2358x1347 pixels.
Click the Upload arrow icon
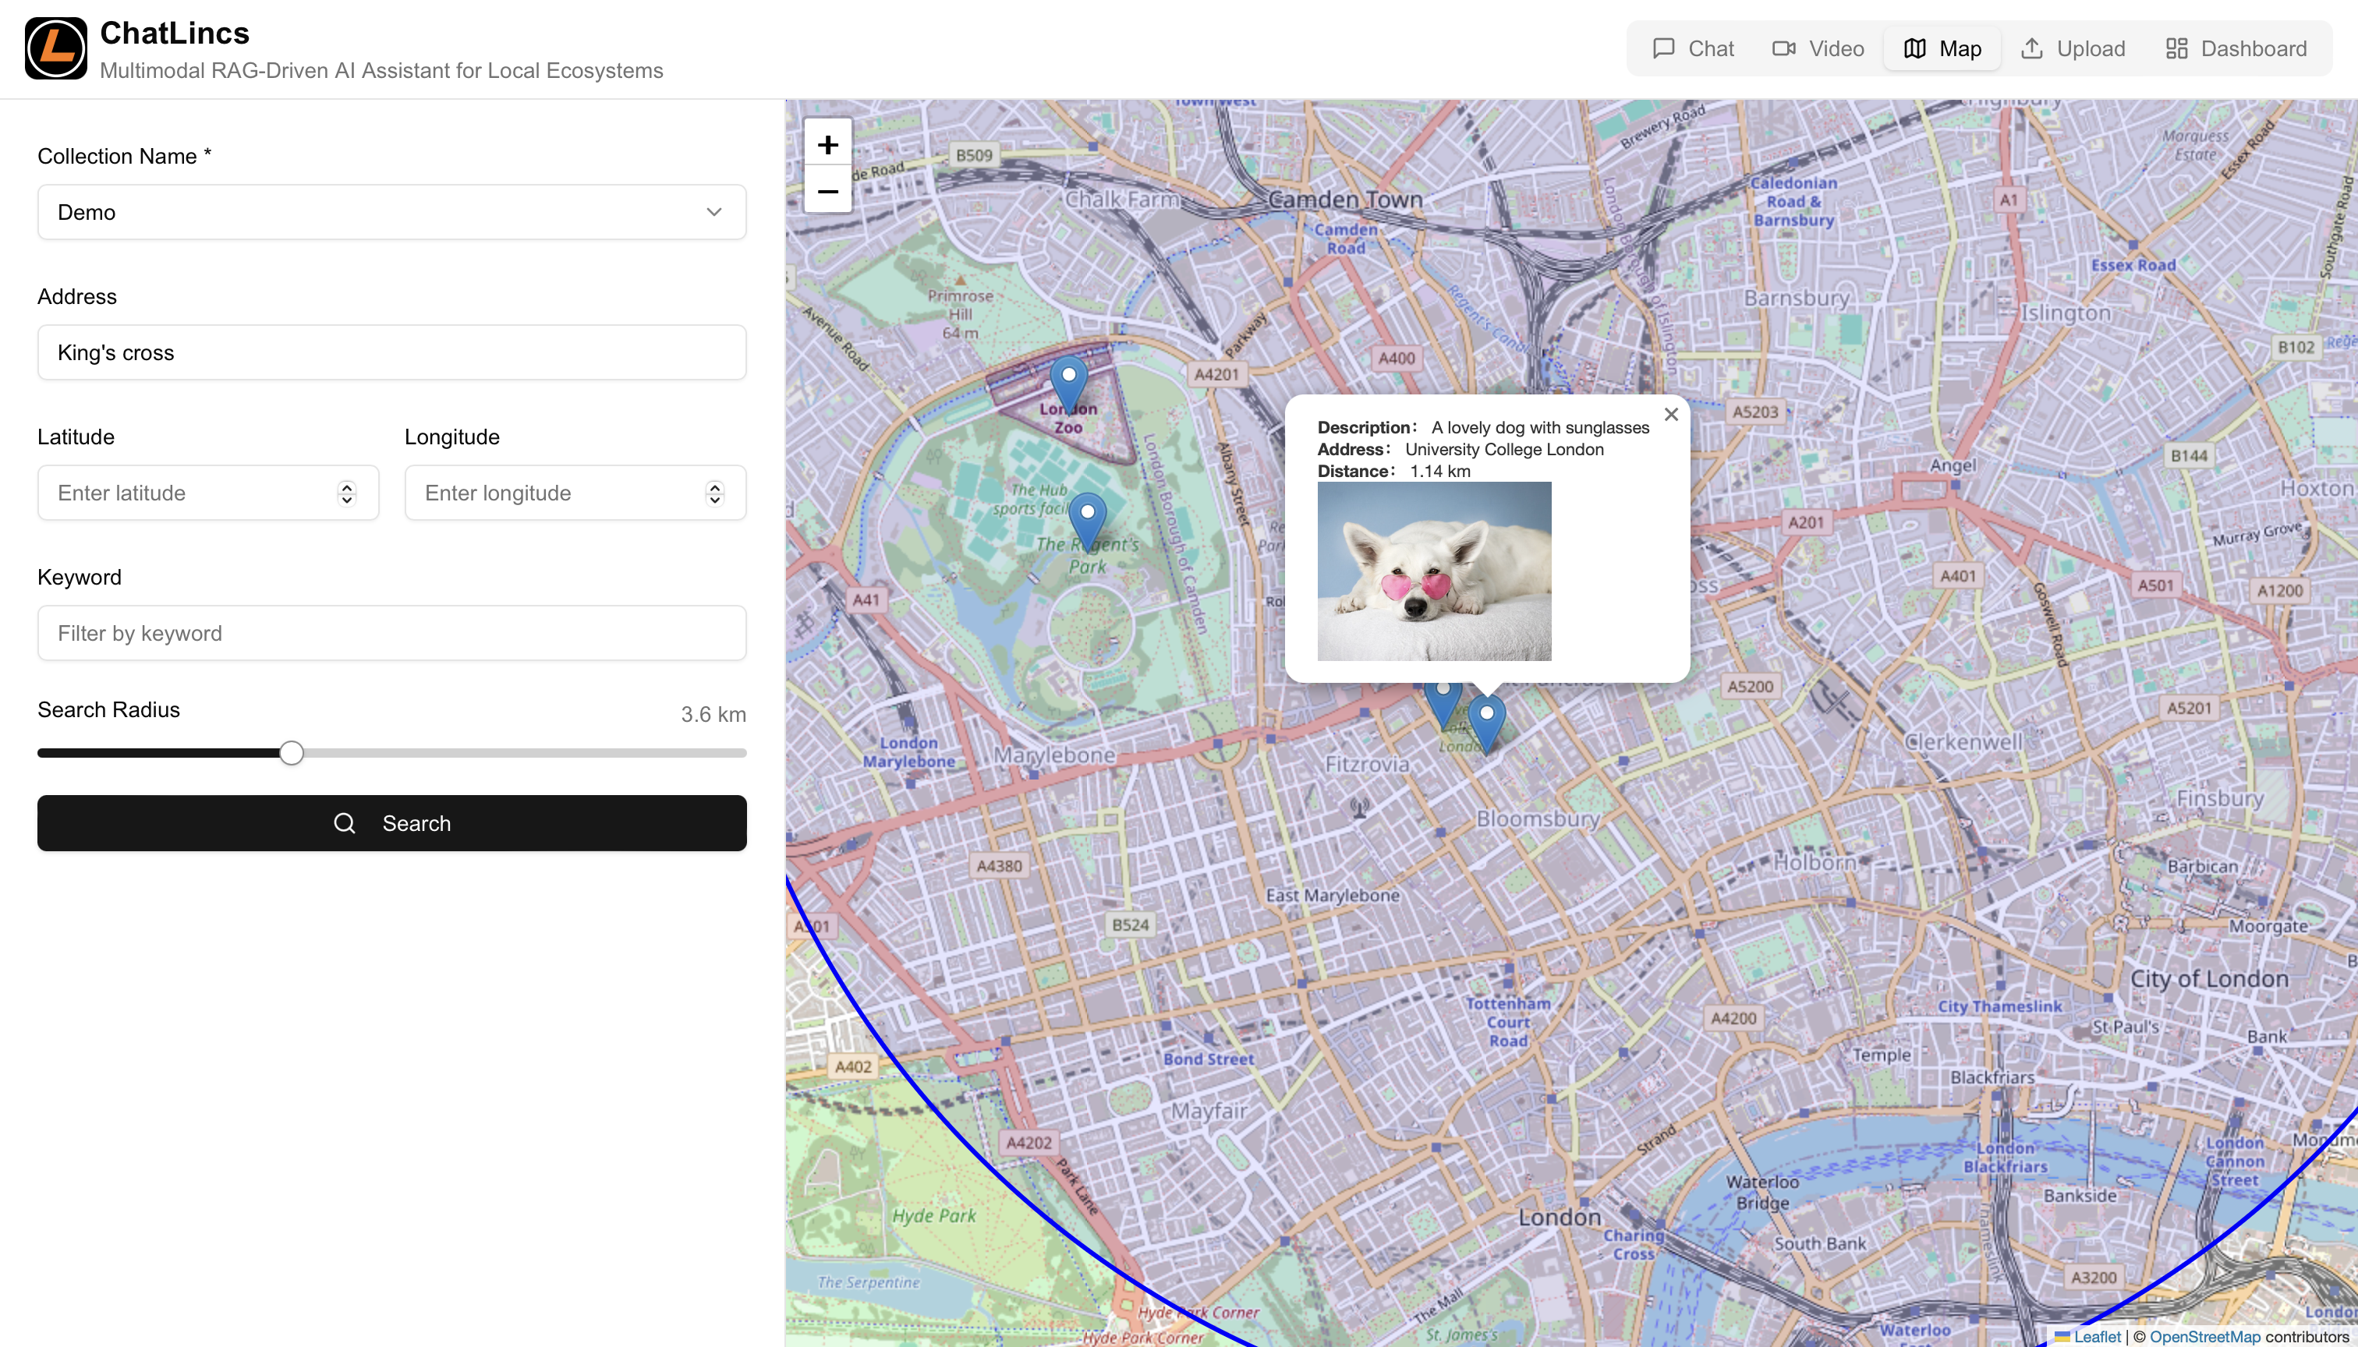pyautogui.click(x=2032, y=48)
